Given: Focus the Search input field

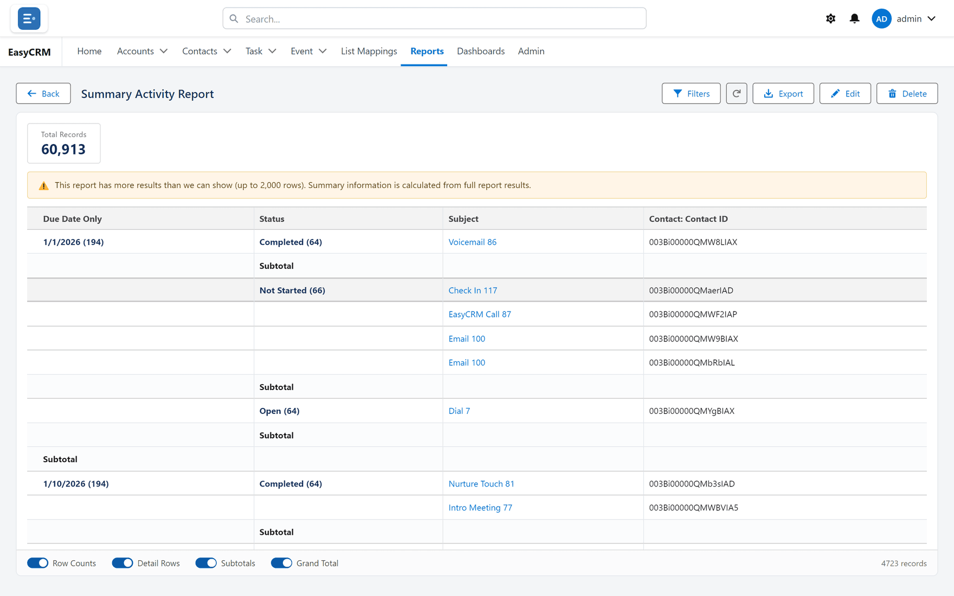Looking at the screenshot, I should (434, 18).
